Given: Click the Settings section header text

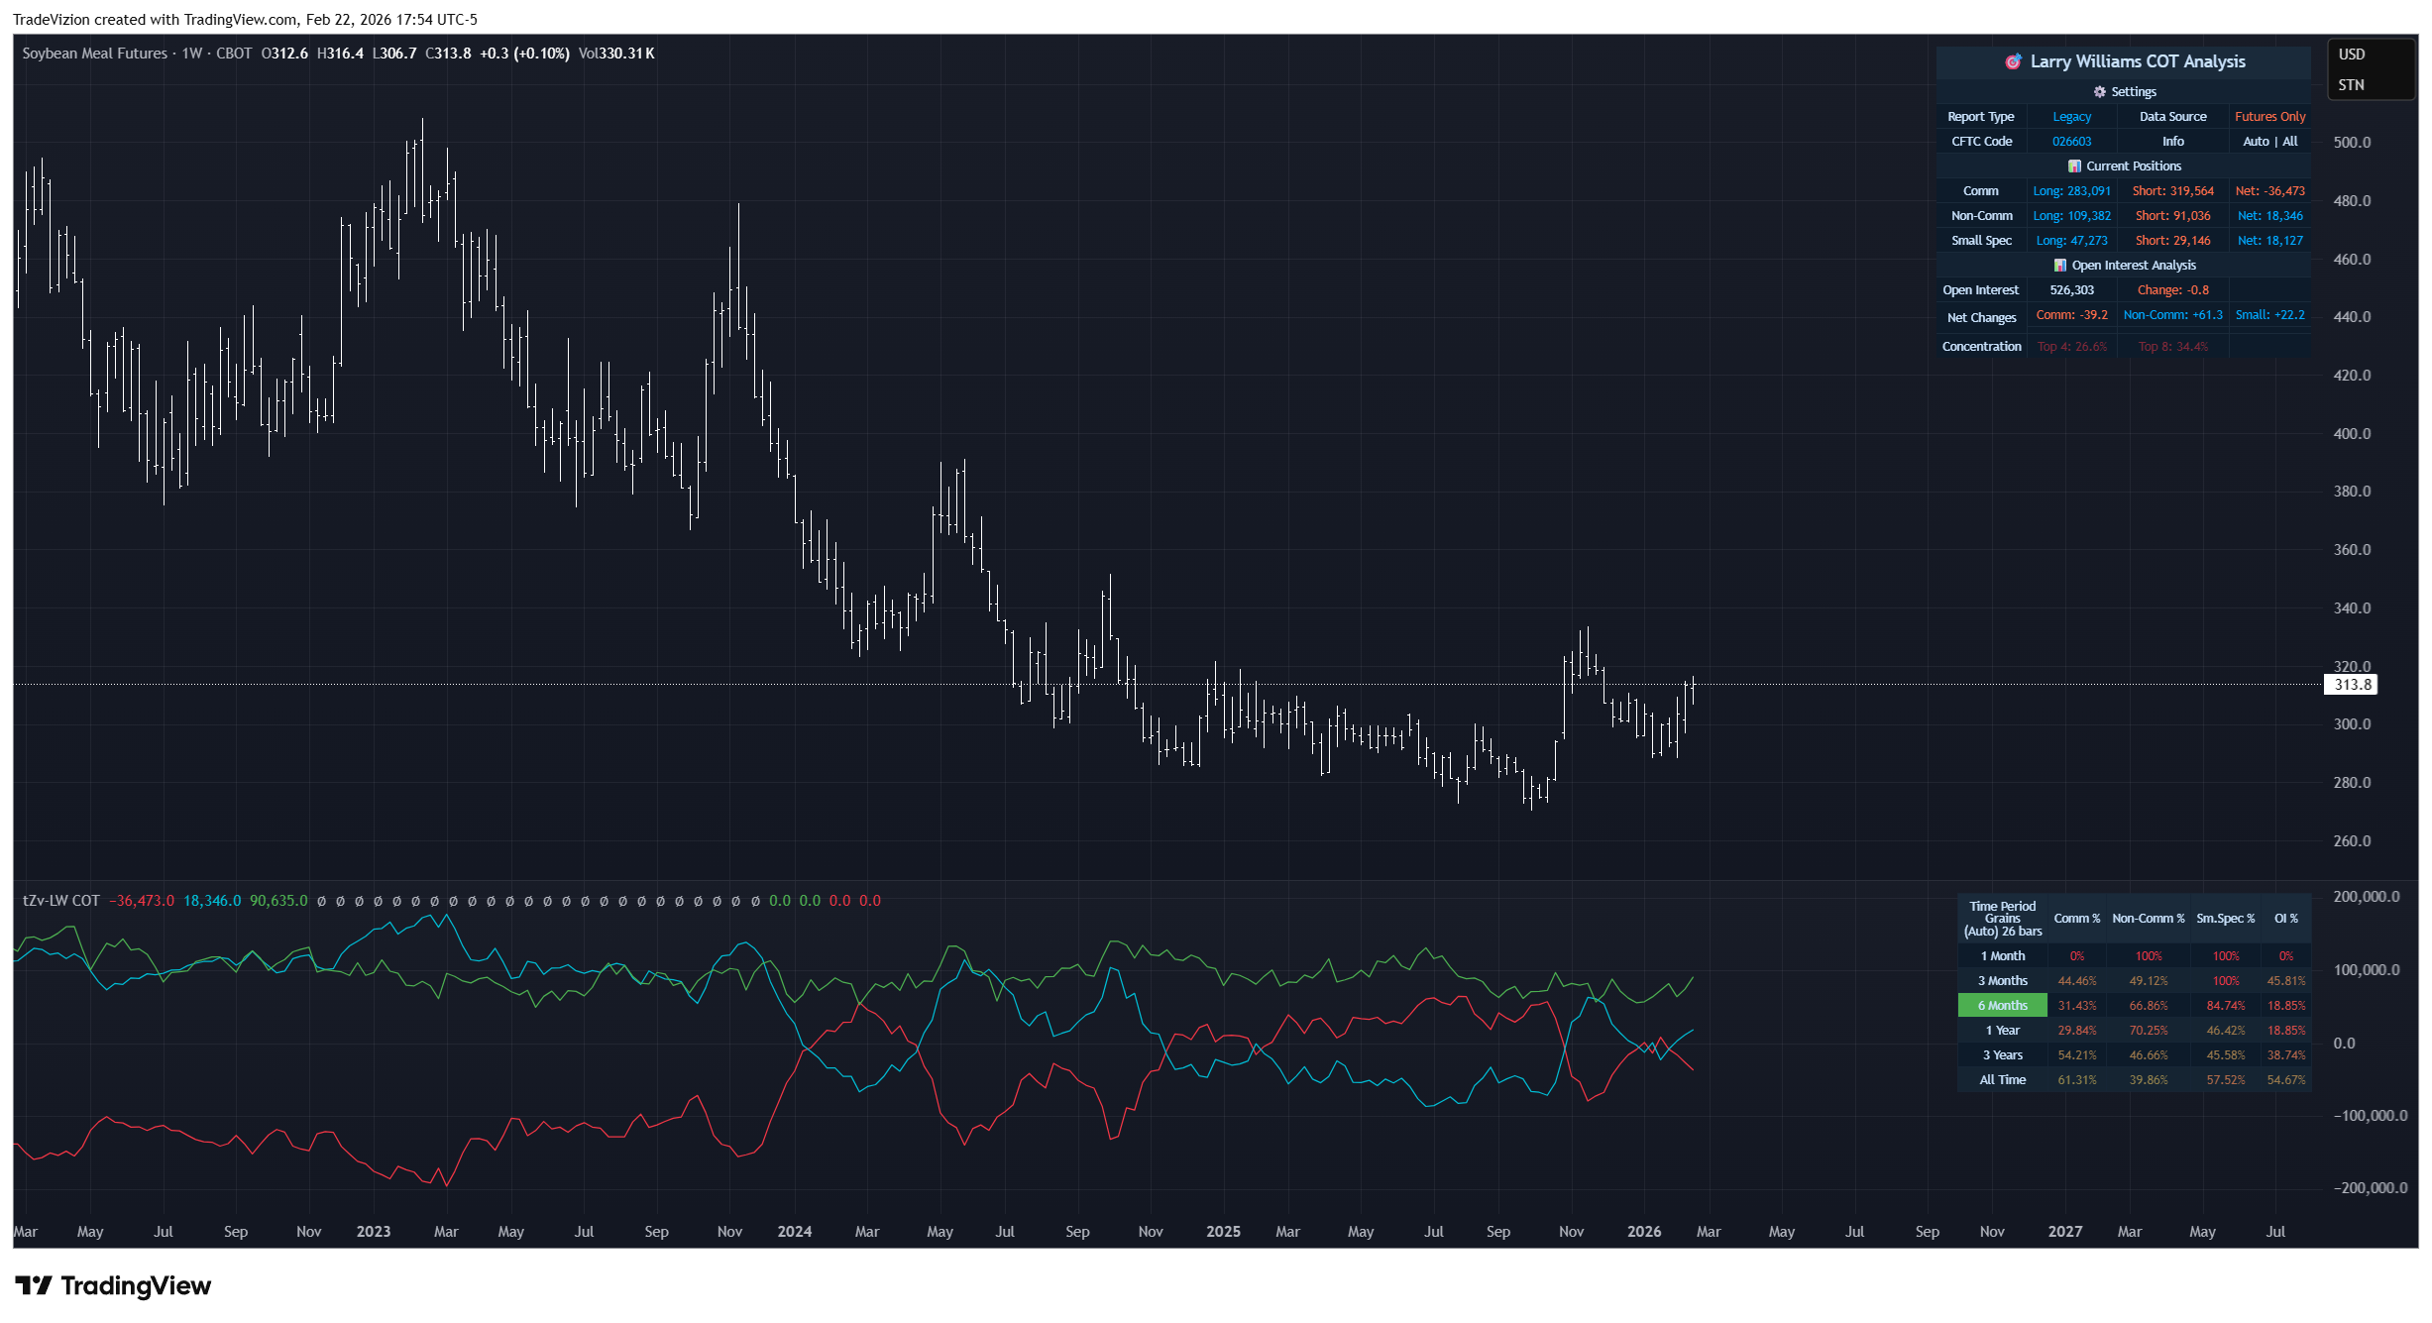Looking at the screenshot, I should point(2134,91).
